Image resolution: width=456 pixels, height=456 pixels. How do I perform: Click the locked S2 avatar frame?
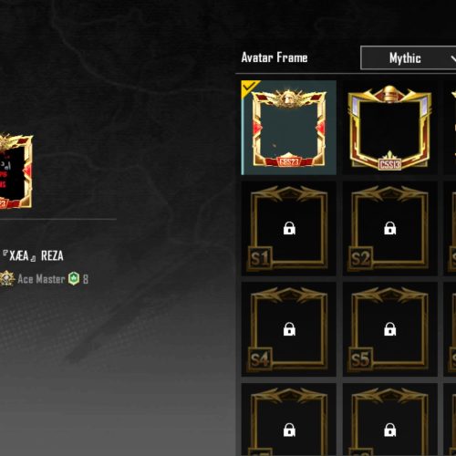coord(389,229)
